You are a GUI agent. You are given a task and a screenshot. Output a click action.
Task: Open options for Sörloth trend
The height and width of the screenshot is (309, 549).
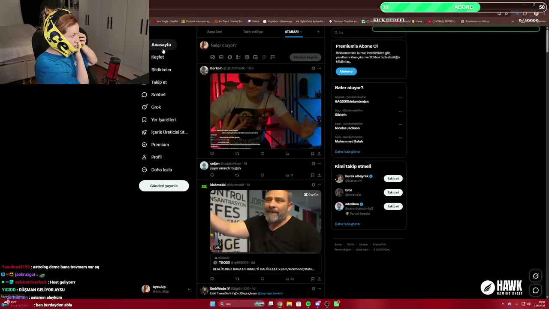(401, 111)
